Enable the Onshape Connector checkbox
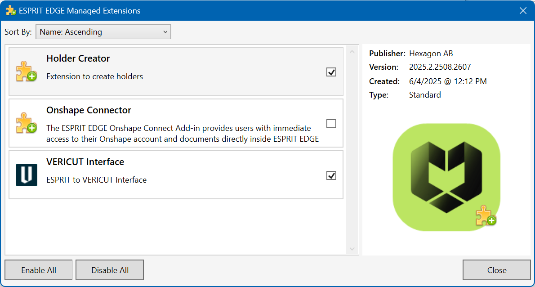Image resolution: width=535 pixels, height=287 pixels. coord(331,124)
